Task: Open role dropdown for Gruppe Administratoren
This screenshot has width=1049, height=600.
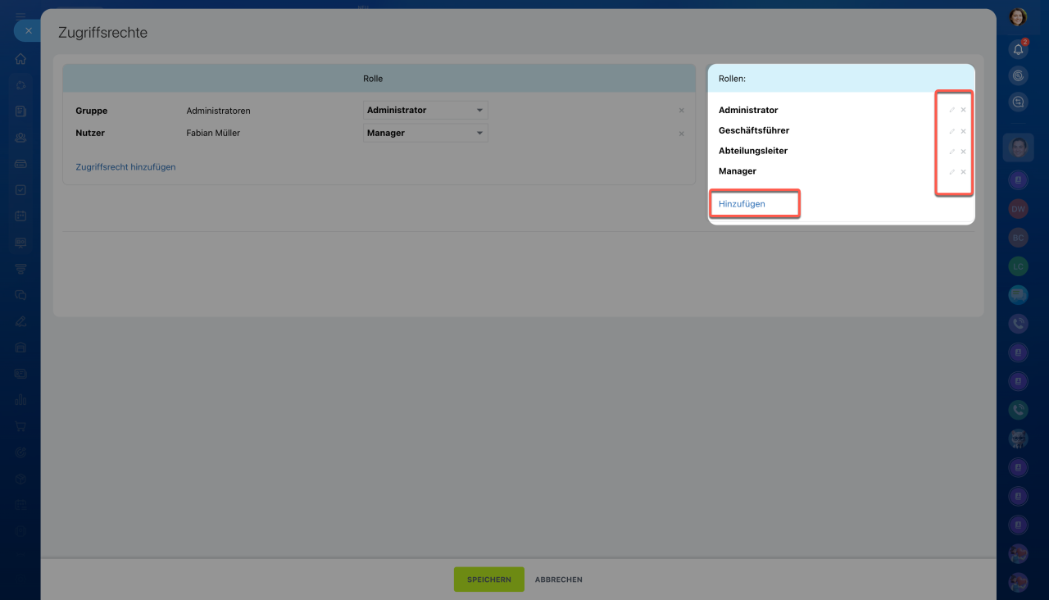Action: coord(425,110)
